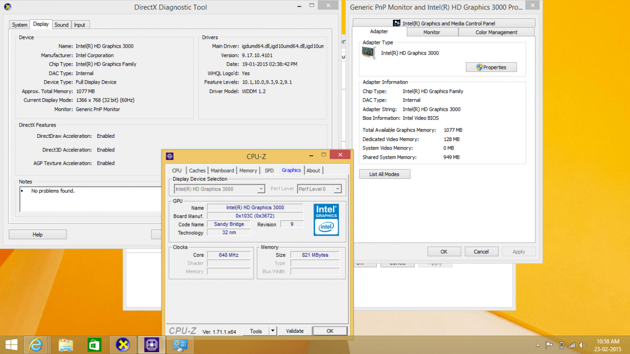This screenshot has width=630, height=354.
Task: Expand the Tools dropdown arrow in CPU-Z
Action: pyautogui.click(x=272, y=331)
